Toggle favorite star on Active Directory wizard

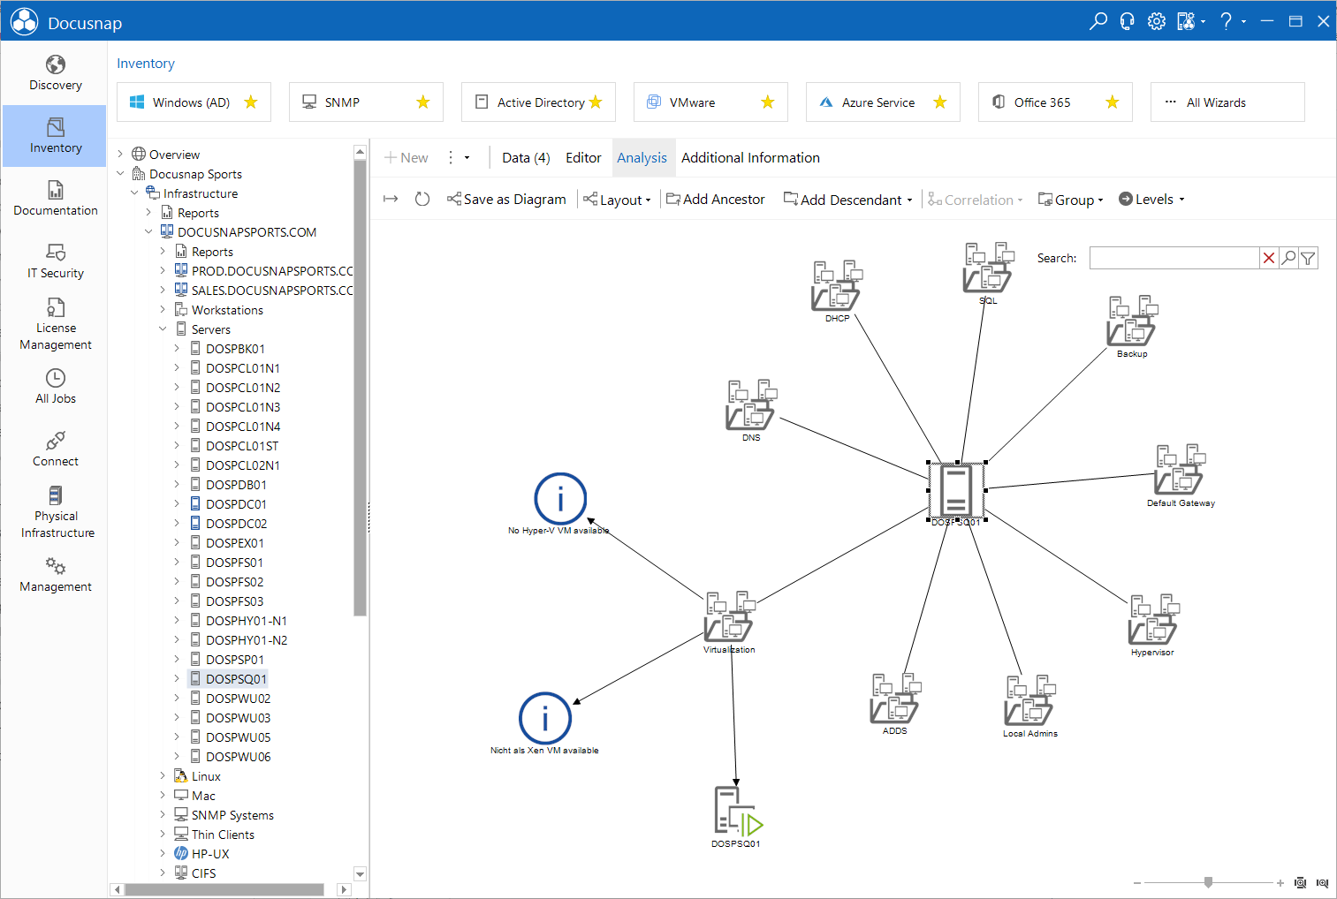click(x=596, y=102)
